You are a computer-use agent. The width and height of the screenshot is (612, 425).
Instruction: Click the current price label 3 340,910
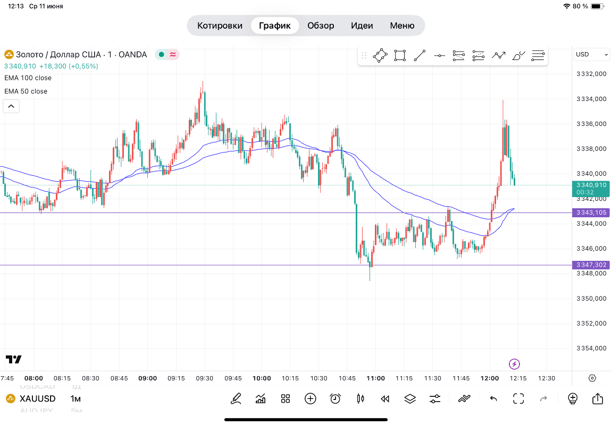591,189
